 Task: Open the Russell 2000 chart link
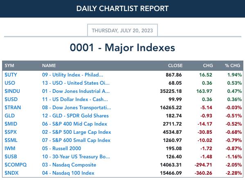point(62,148)
